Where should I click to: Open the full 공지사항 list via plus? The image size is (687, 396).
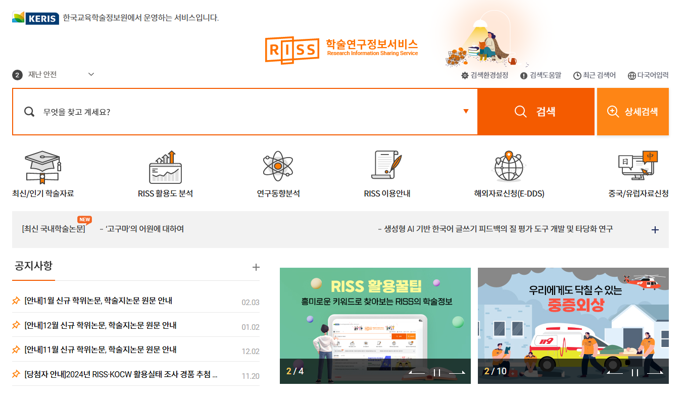256,267
